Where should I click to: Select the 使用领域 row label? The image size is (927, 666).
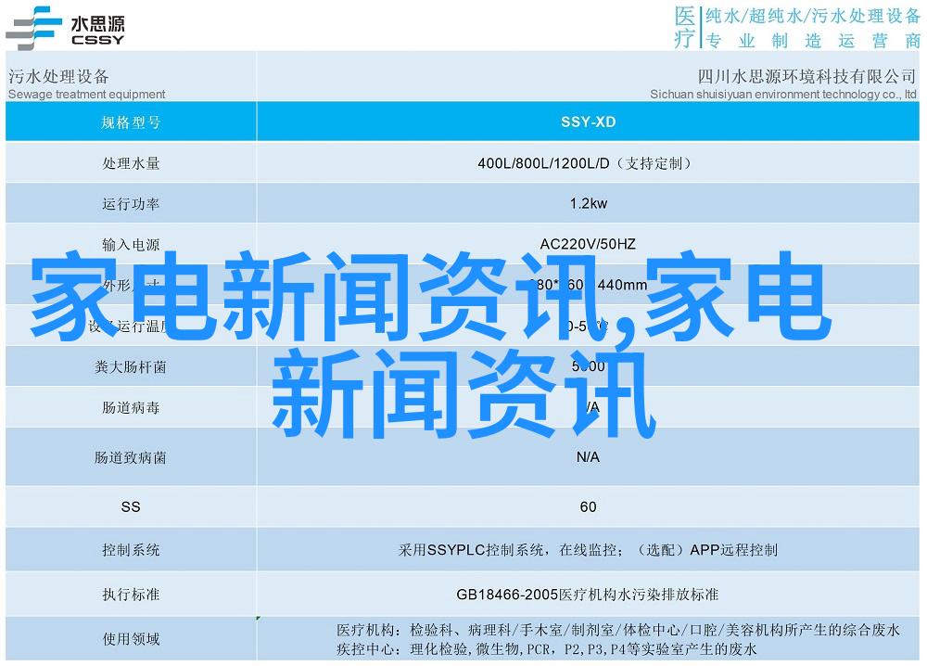(131, 639)
